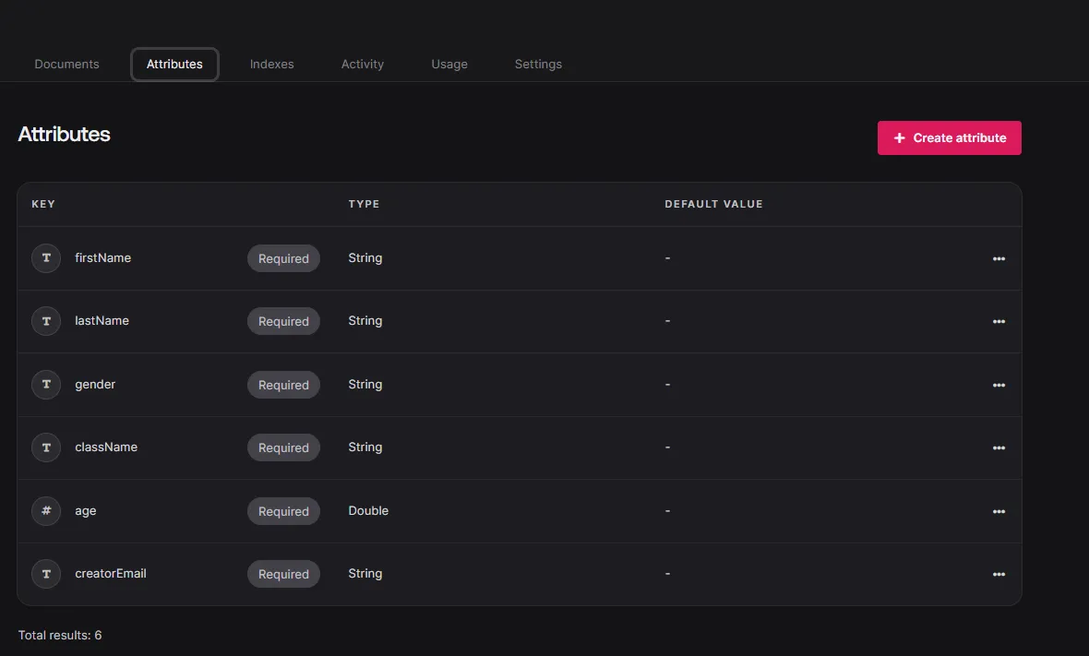Open the three-dot menu for gender
This screenshot has height=656, width=1089.
(x=999, y=386)
